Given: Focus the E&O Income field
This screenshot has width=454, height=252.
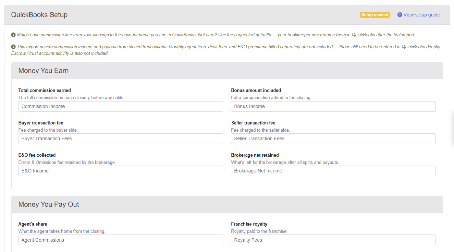Looking at the screenshot, I should point(121,171).
